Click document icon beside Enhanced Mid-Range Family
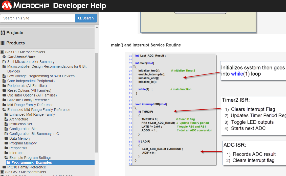The width and height of the screenshot is (286, 176). click(x=6, y=114)
